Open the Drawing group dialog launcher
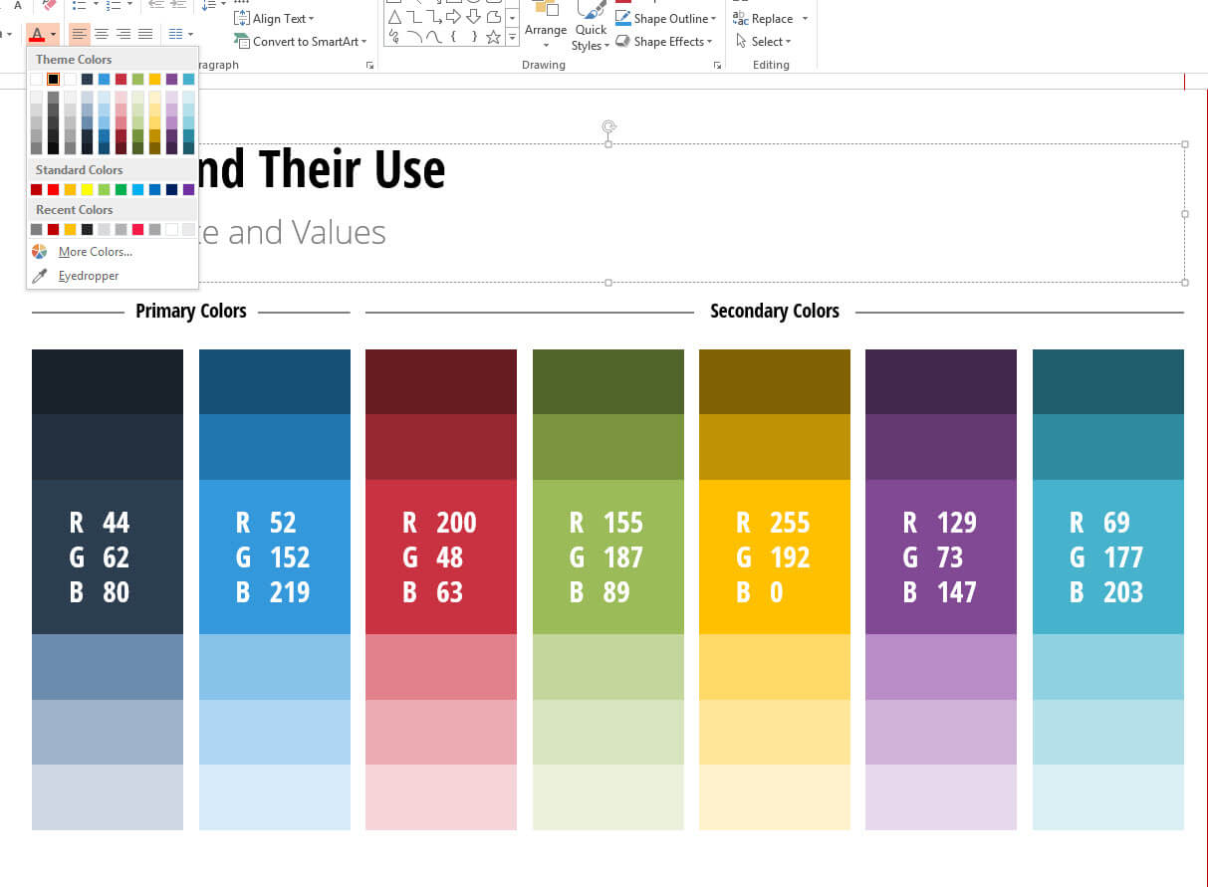The width and height of the screenshot is (1208, 887). pos(717,64)
